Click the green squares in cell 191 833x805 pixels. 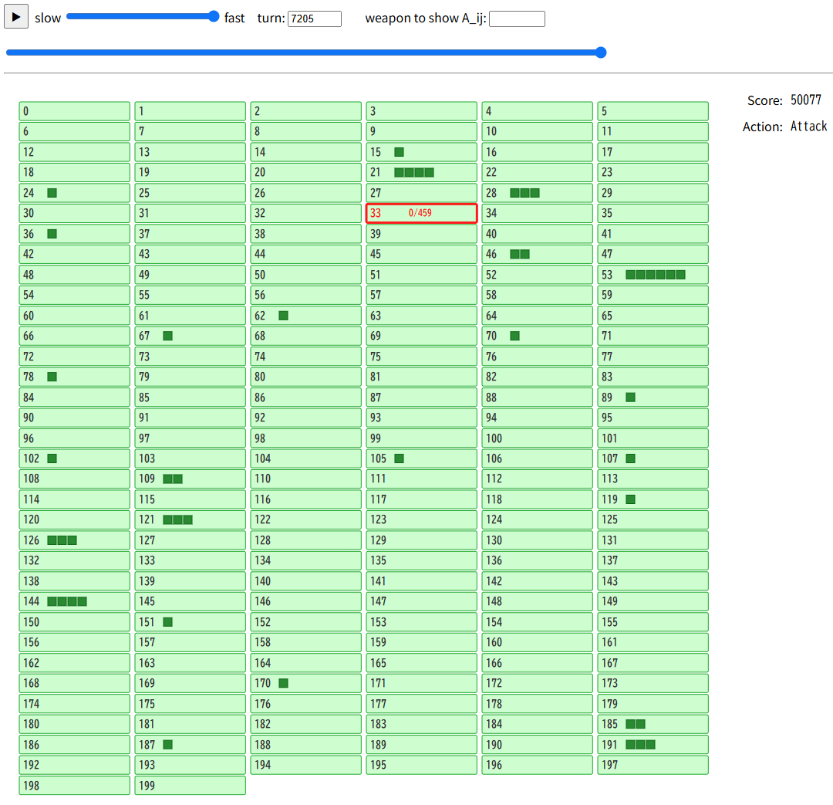[x=641, y=744]
